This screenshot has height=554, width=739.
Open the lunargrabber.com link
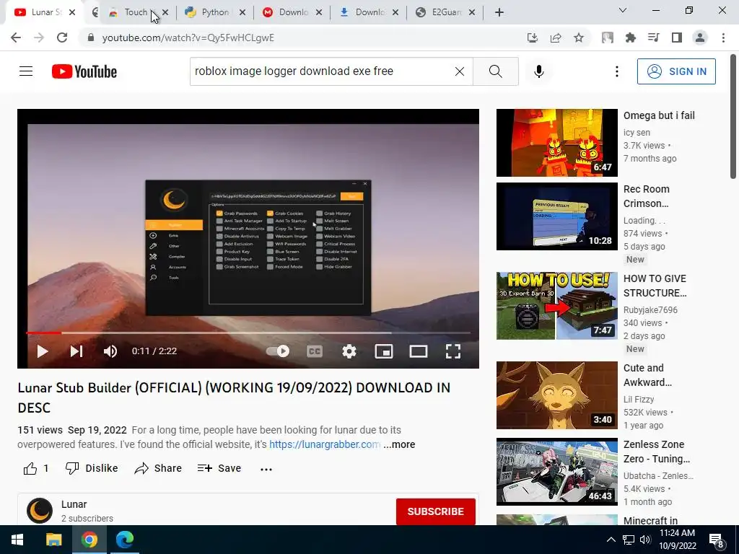tap(325, 444)
